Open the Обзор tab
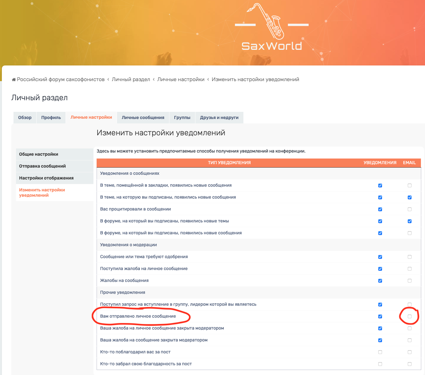The height and width of the screenshot is (375, 425). 25,117
